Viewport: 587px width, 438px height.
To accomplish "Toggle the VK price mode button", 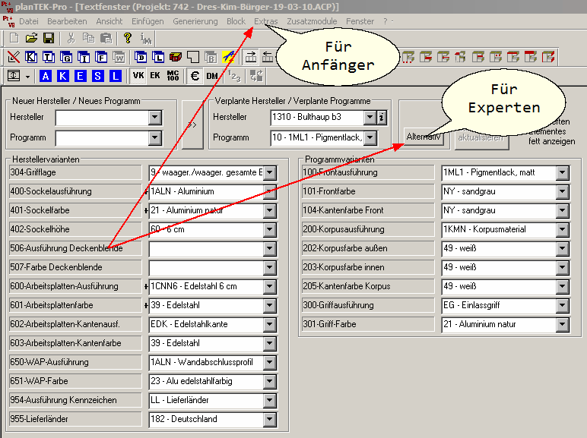I will point(138,76).
